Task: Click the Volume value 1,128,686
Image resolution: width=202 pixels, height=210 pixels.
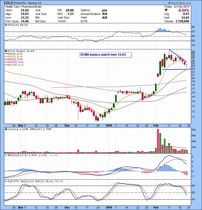Action: [x=182, y=21]
